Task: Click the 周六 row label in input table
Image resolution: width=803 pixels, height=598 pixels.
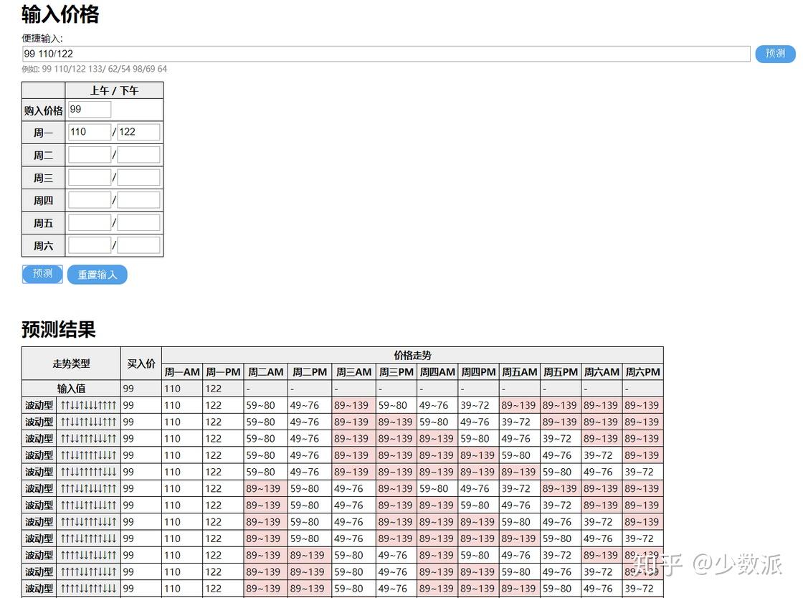Action: coord(44,246)
